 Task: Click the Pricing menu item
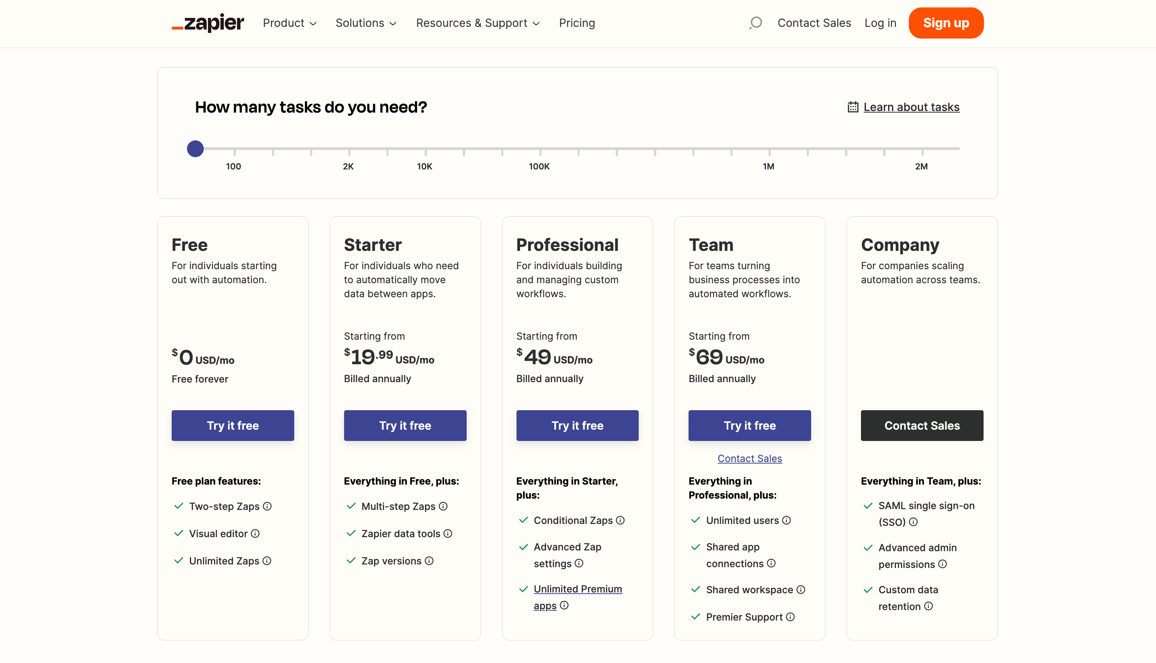pos(577,23)
